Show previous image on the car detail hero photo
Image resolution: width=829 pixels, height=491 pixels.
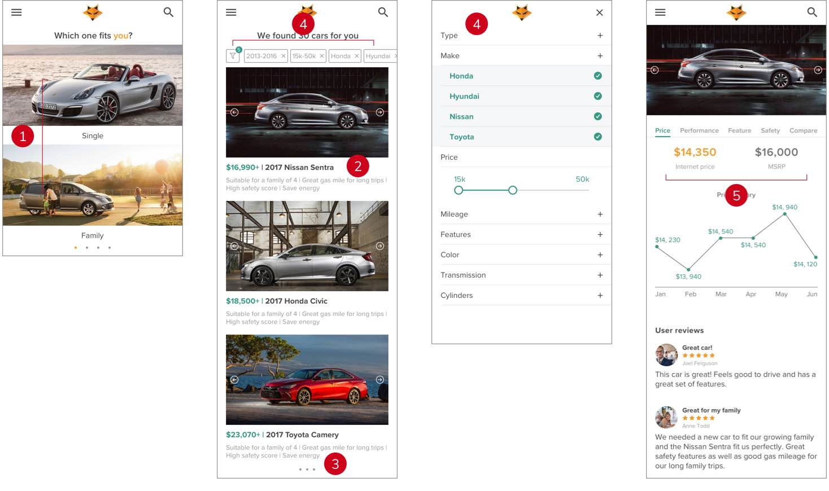tap(655, 70)
